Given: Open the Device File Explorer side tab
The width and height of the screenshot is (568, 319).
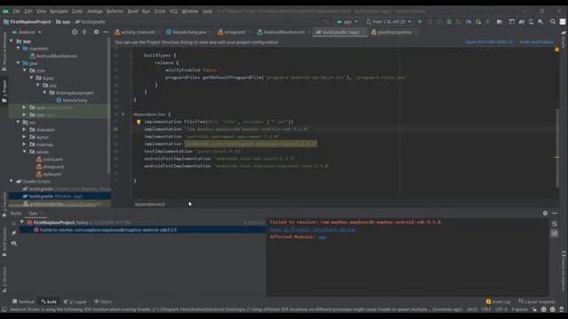Looking at the screenshot, I should click(x=564, y=271).
